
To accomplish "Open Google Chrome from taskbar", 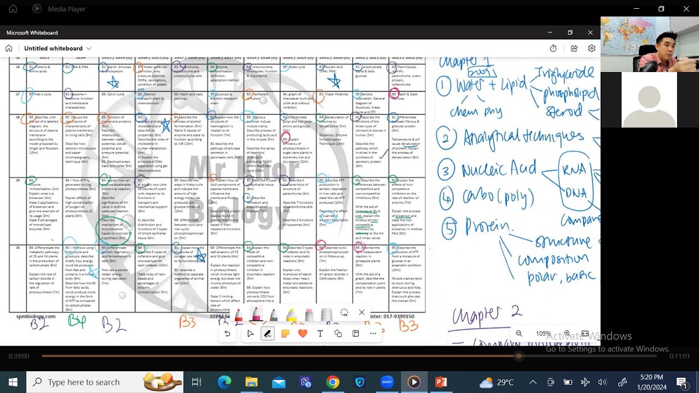I will click(x=333, y=382).
